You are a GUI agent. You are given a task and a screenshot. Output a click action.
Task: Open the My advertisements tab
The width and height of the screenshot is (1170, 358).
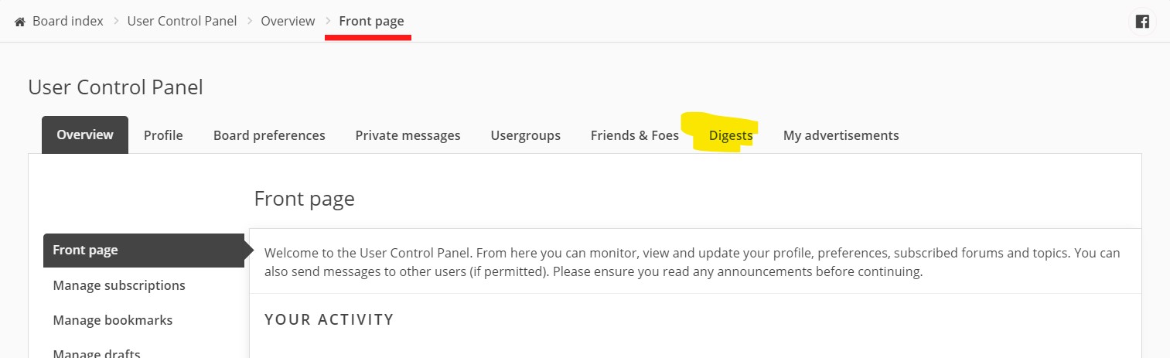[841, 135]
